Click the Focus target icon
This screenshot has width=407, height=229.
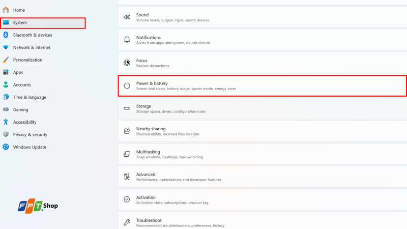point(127,63)
